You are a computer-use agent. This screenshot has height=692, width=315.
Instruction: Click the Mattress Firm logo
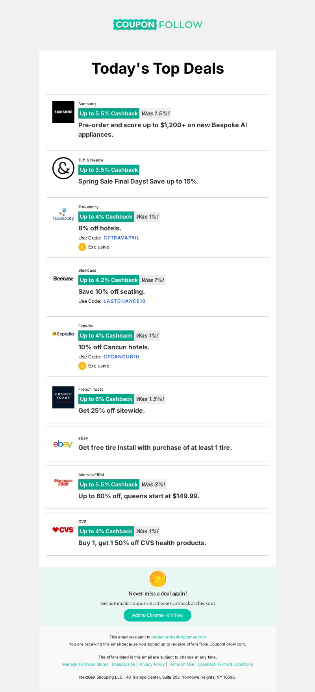[x=63, y=482]
